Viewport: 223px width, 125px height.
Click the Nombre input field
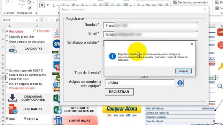[x=150, y=25]
